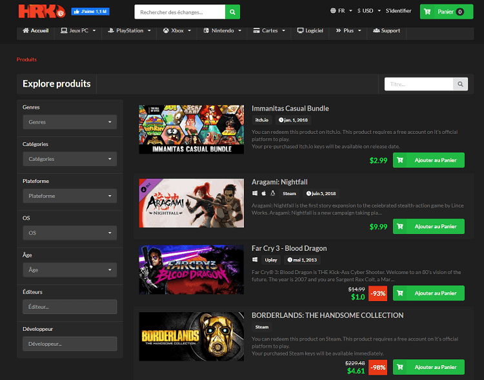The image size is (484, 380).
Task: Expand the Genres filter dropdown
Action: click(70, 121)
